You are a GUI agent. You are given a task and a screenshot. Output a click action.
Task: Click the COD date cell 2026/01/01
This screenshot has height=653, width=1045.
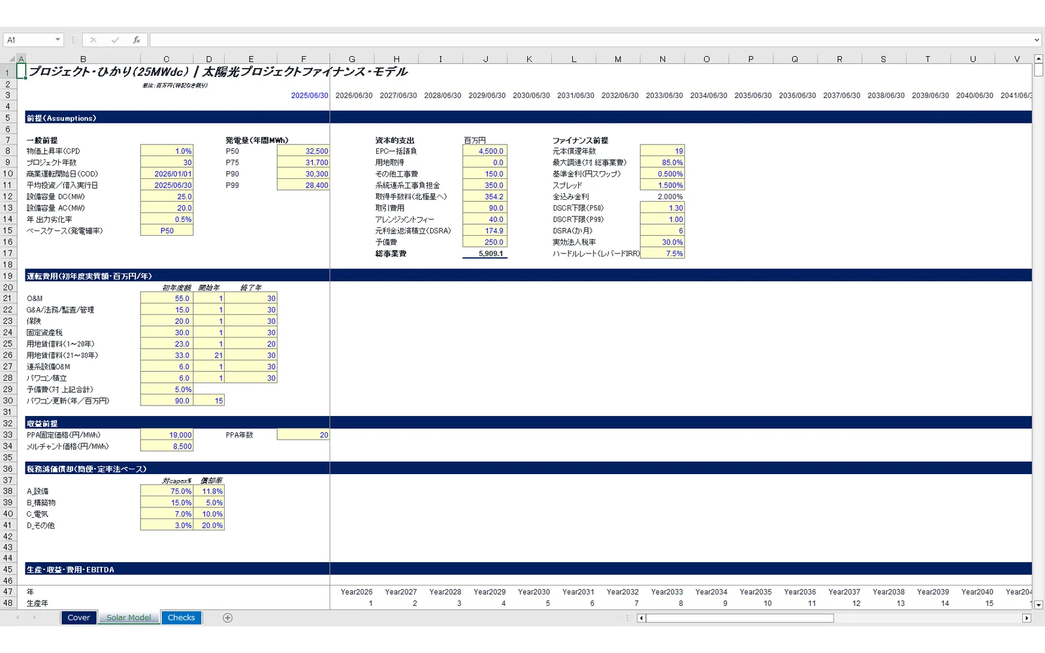167,174
